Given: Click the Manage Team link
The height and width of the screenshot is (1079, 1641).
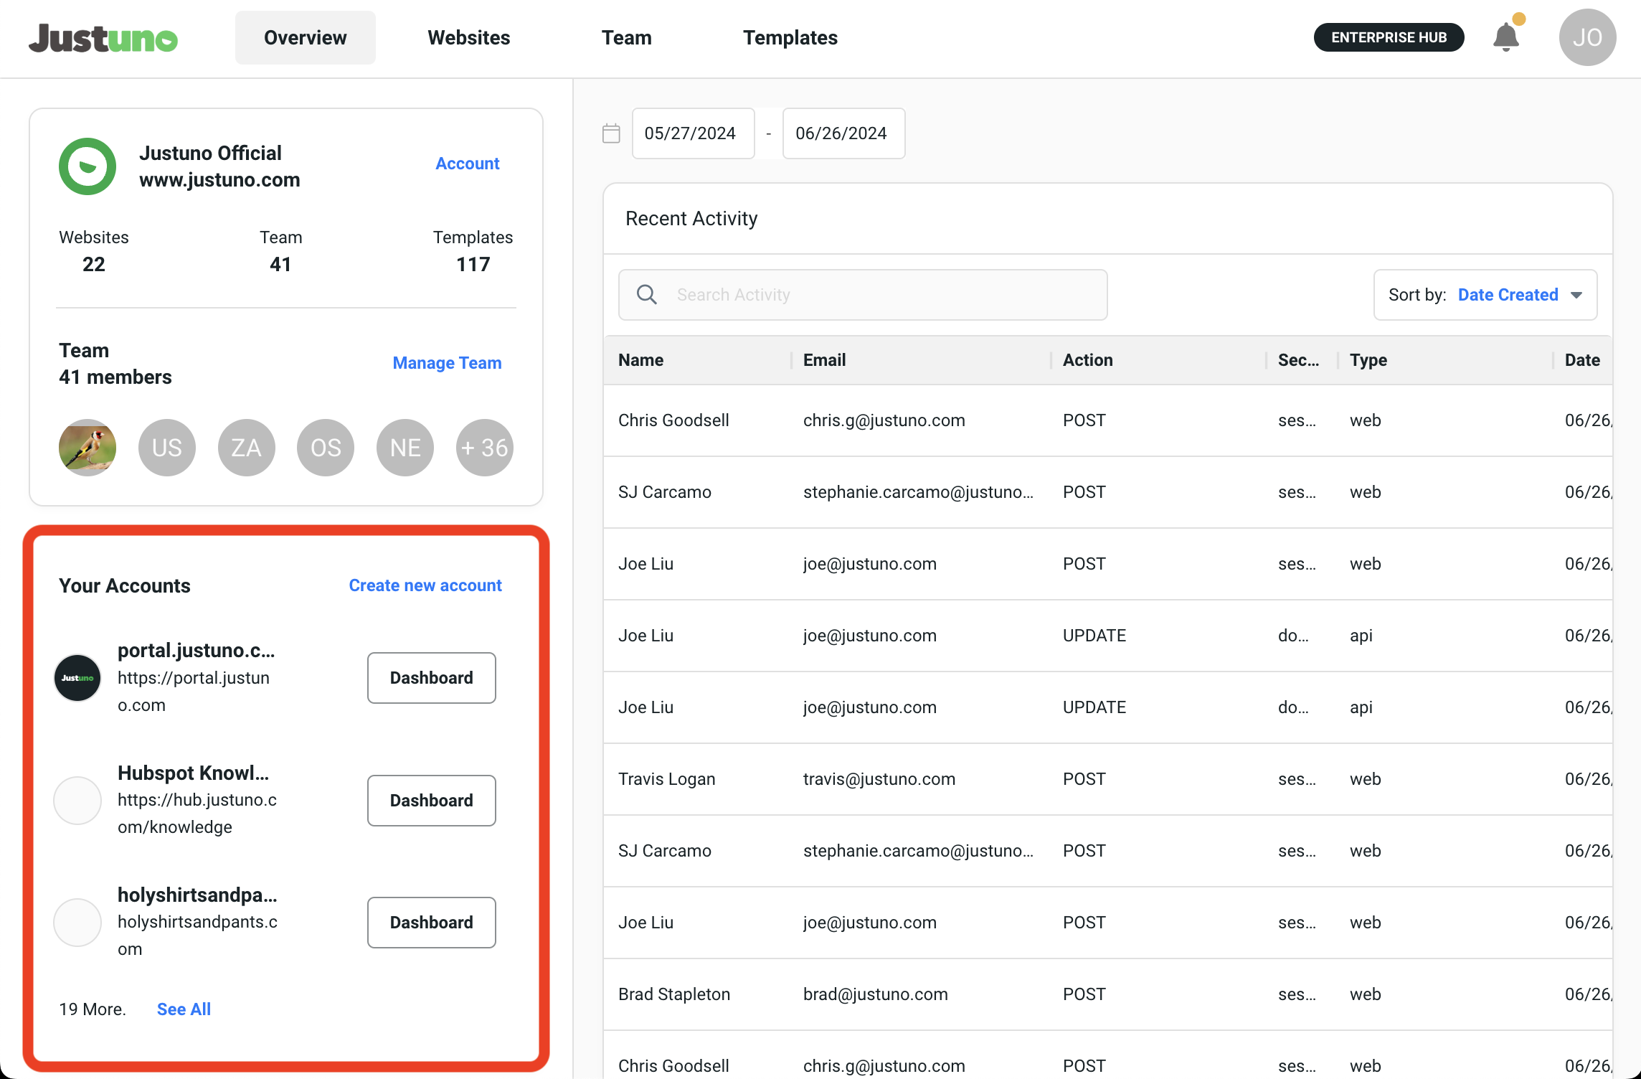Looking at the screenshot, I should coord(447,363).
